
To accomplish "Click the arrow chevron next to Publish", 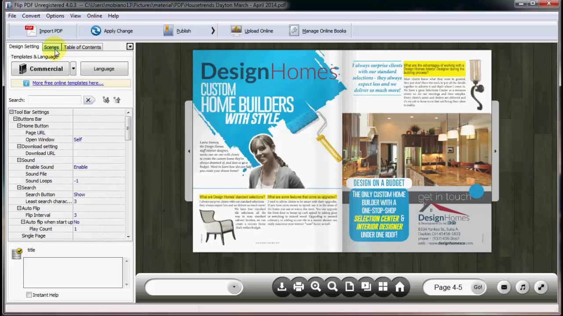I will (x=213, y=31).
